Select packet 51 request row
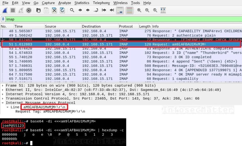The height and width of the screenshot is (146, 242). 121,44
